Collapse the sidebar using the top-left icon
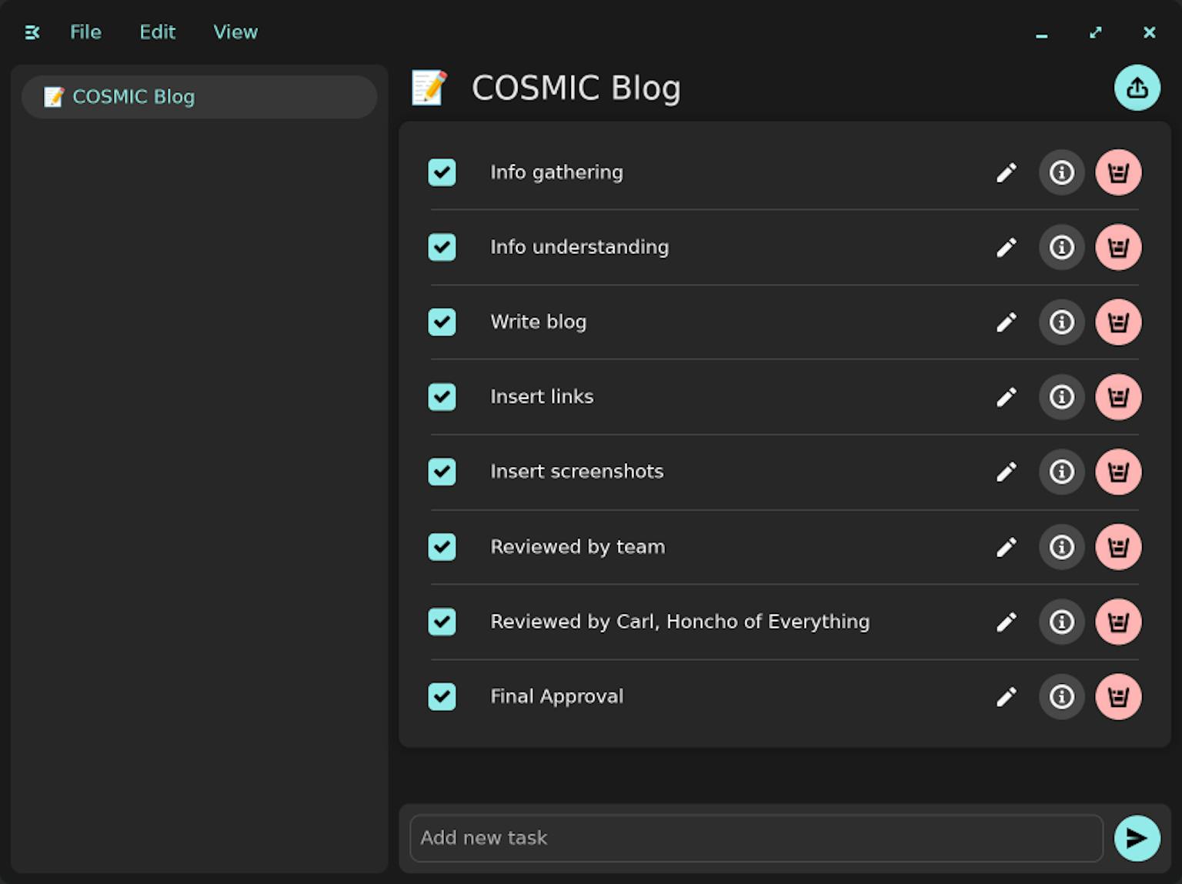The image size is (1182, 884). [32, 32]
